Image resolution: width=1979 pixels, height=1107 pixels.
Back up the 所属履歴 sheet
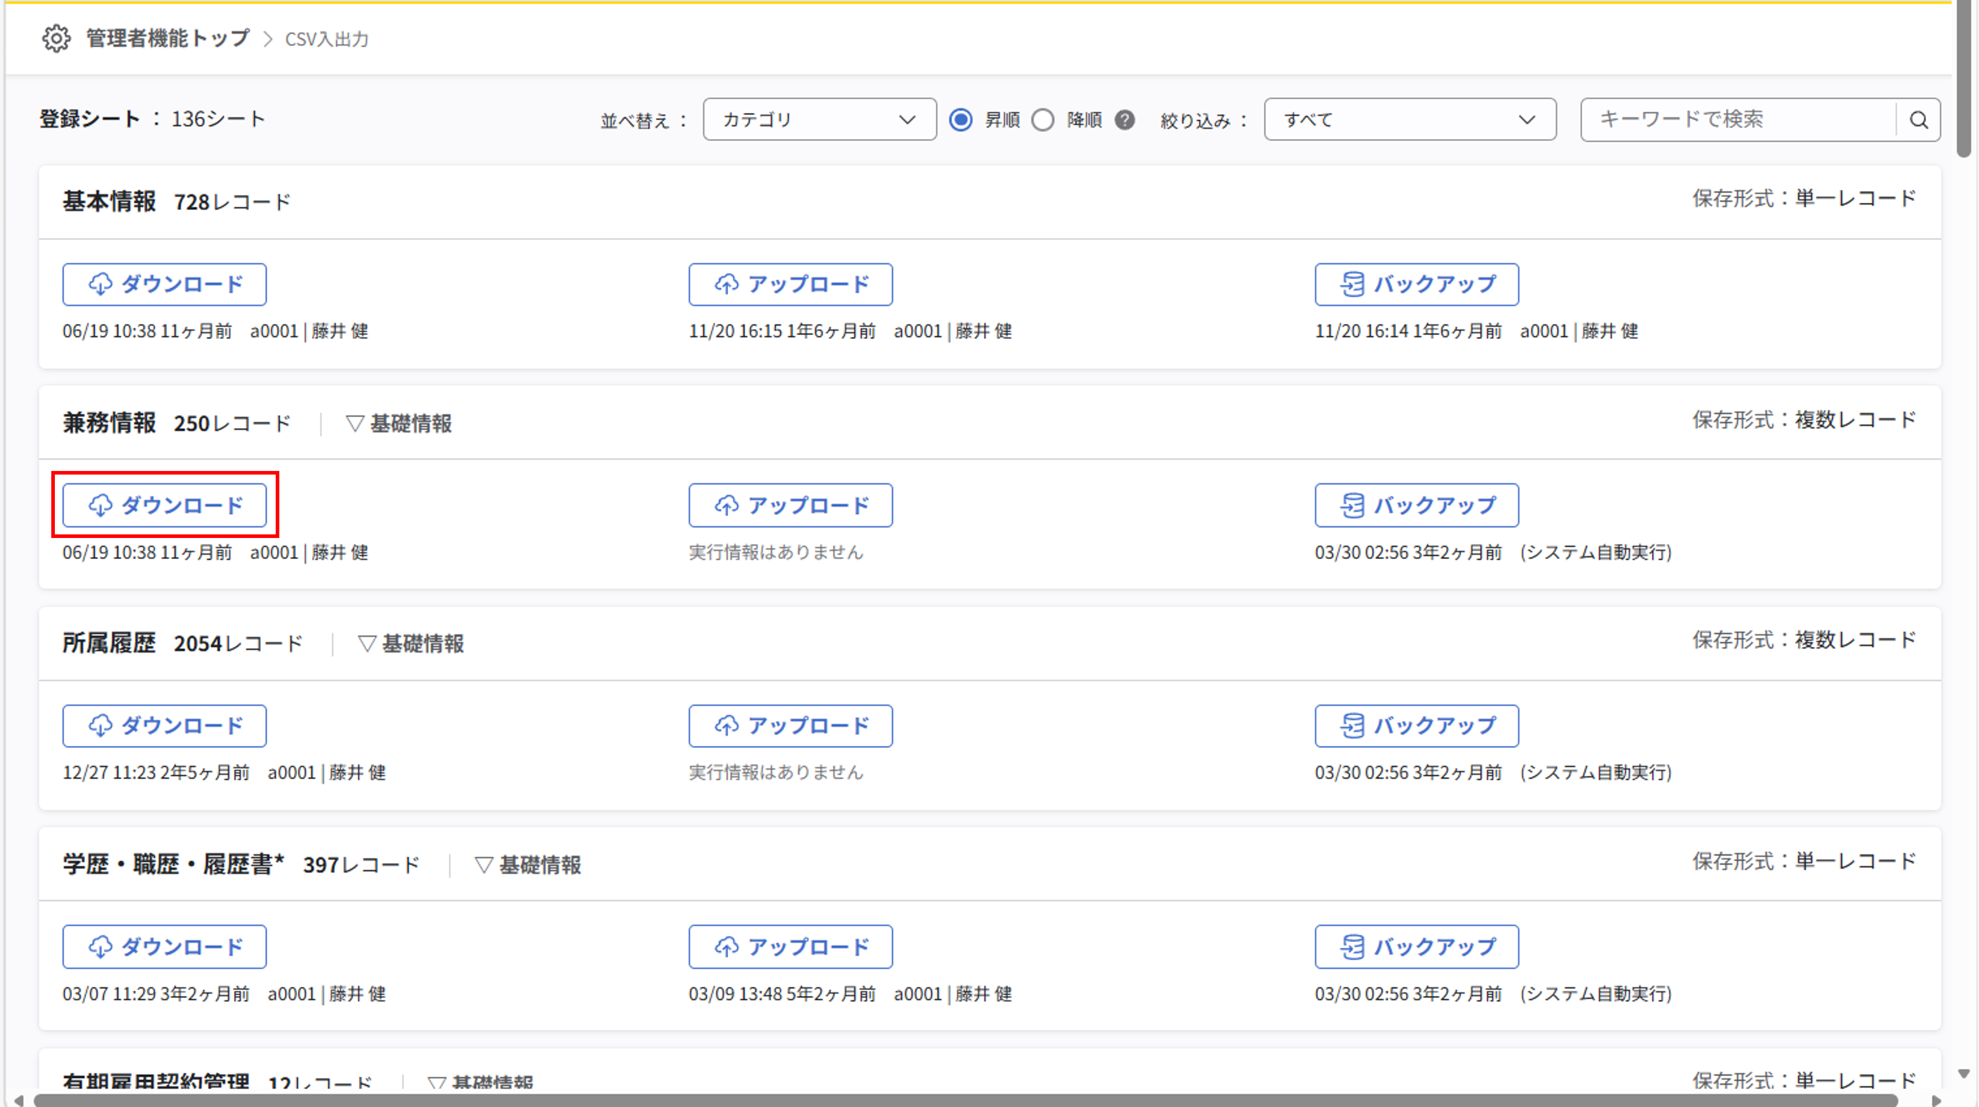(1417, 726)
